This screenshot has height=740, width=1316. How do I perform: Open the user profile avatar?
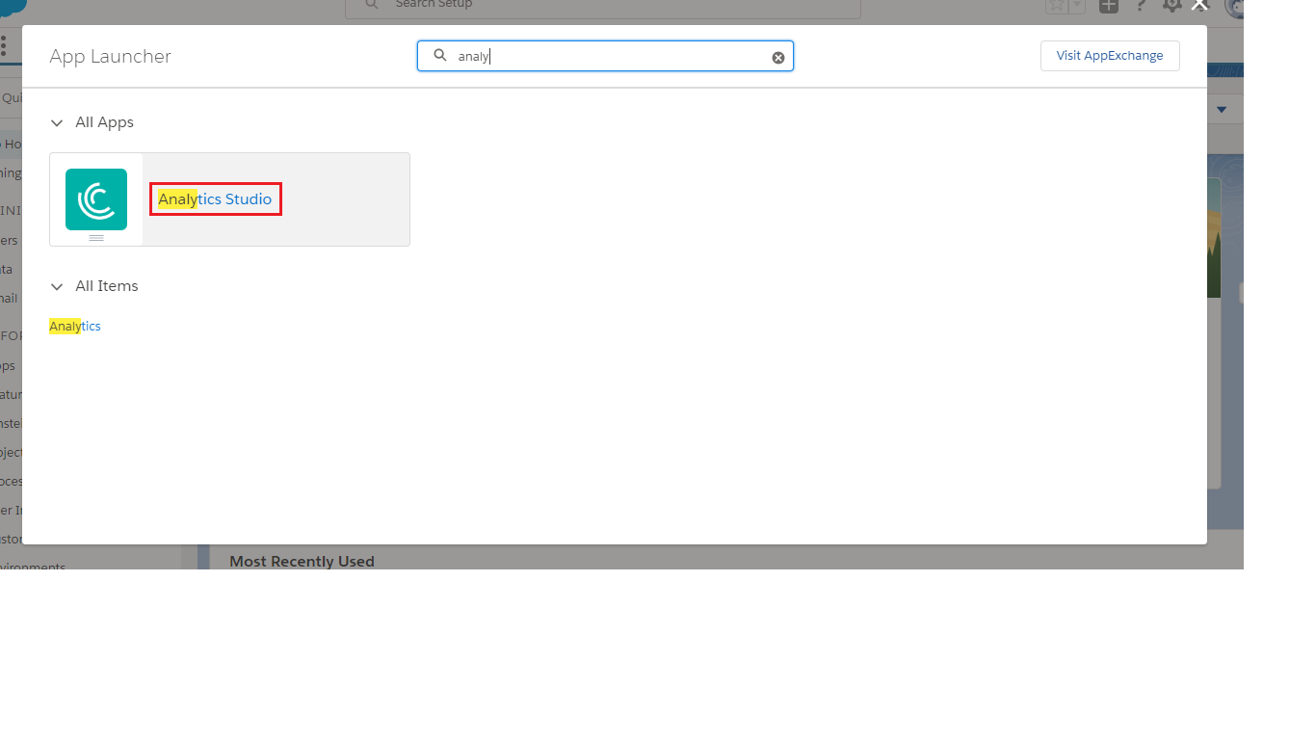(1234, 8)
